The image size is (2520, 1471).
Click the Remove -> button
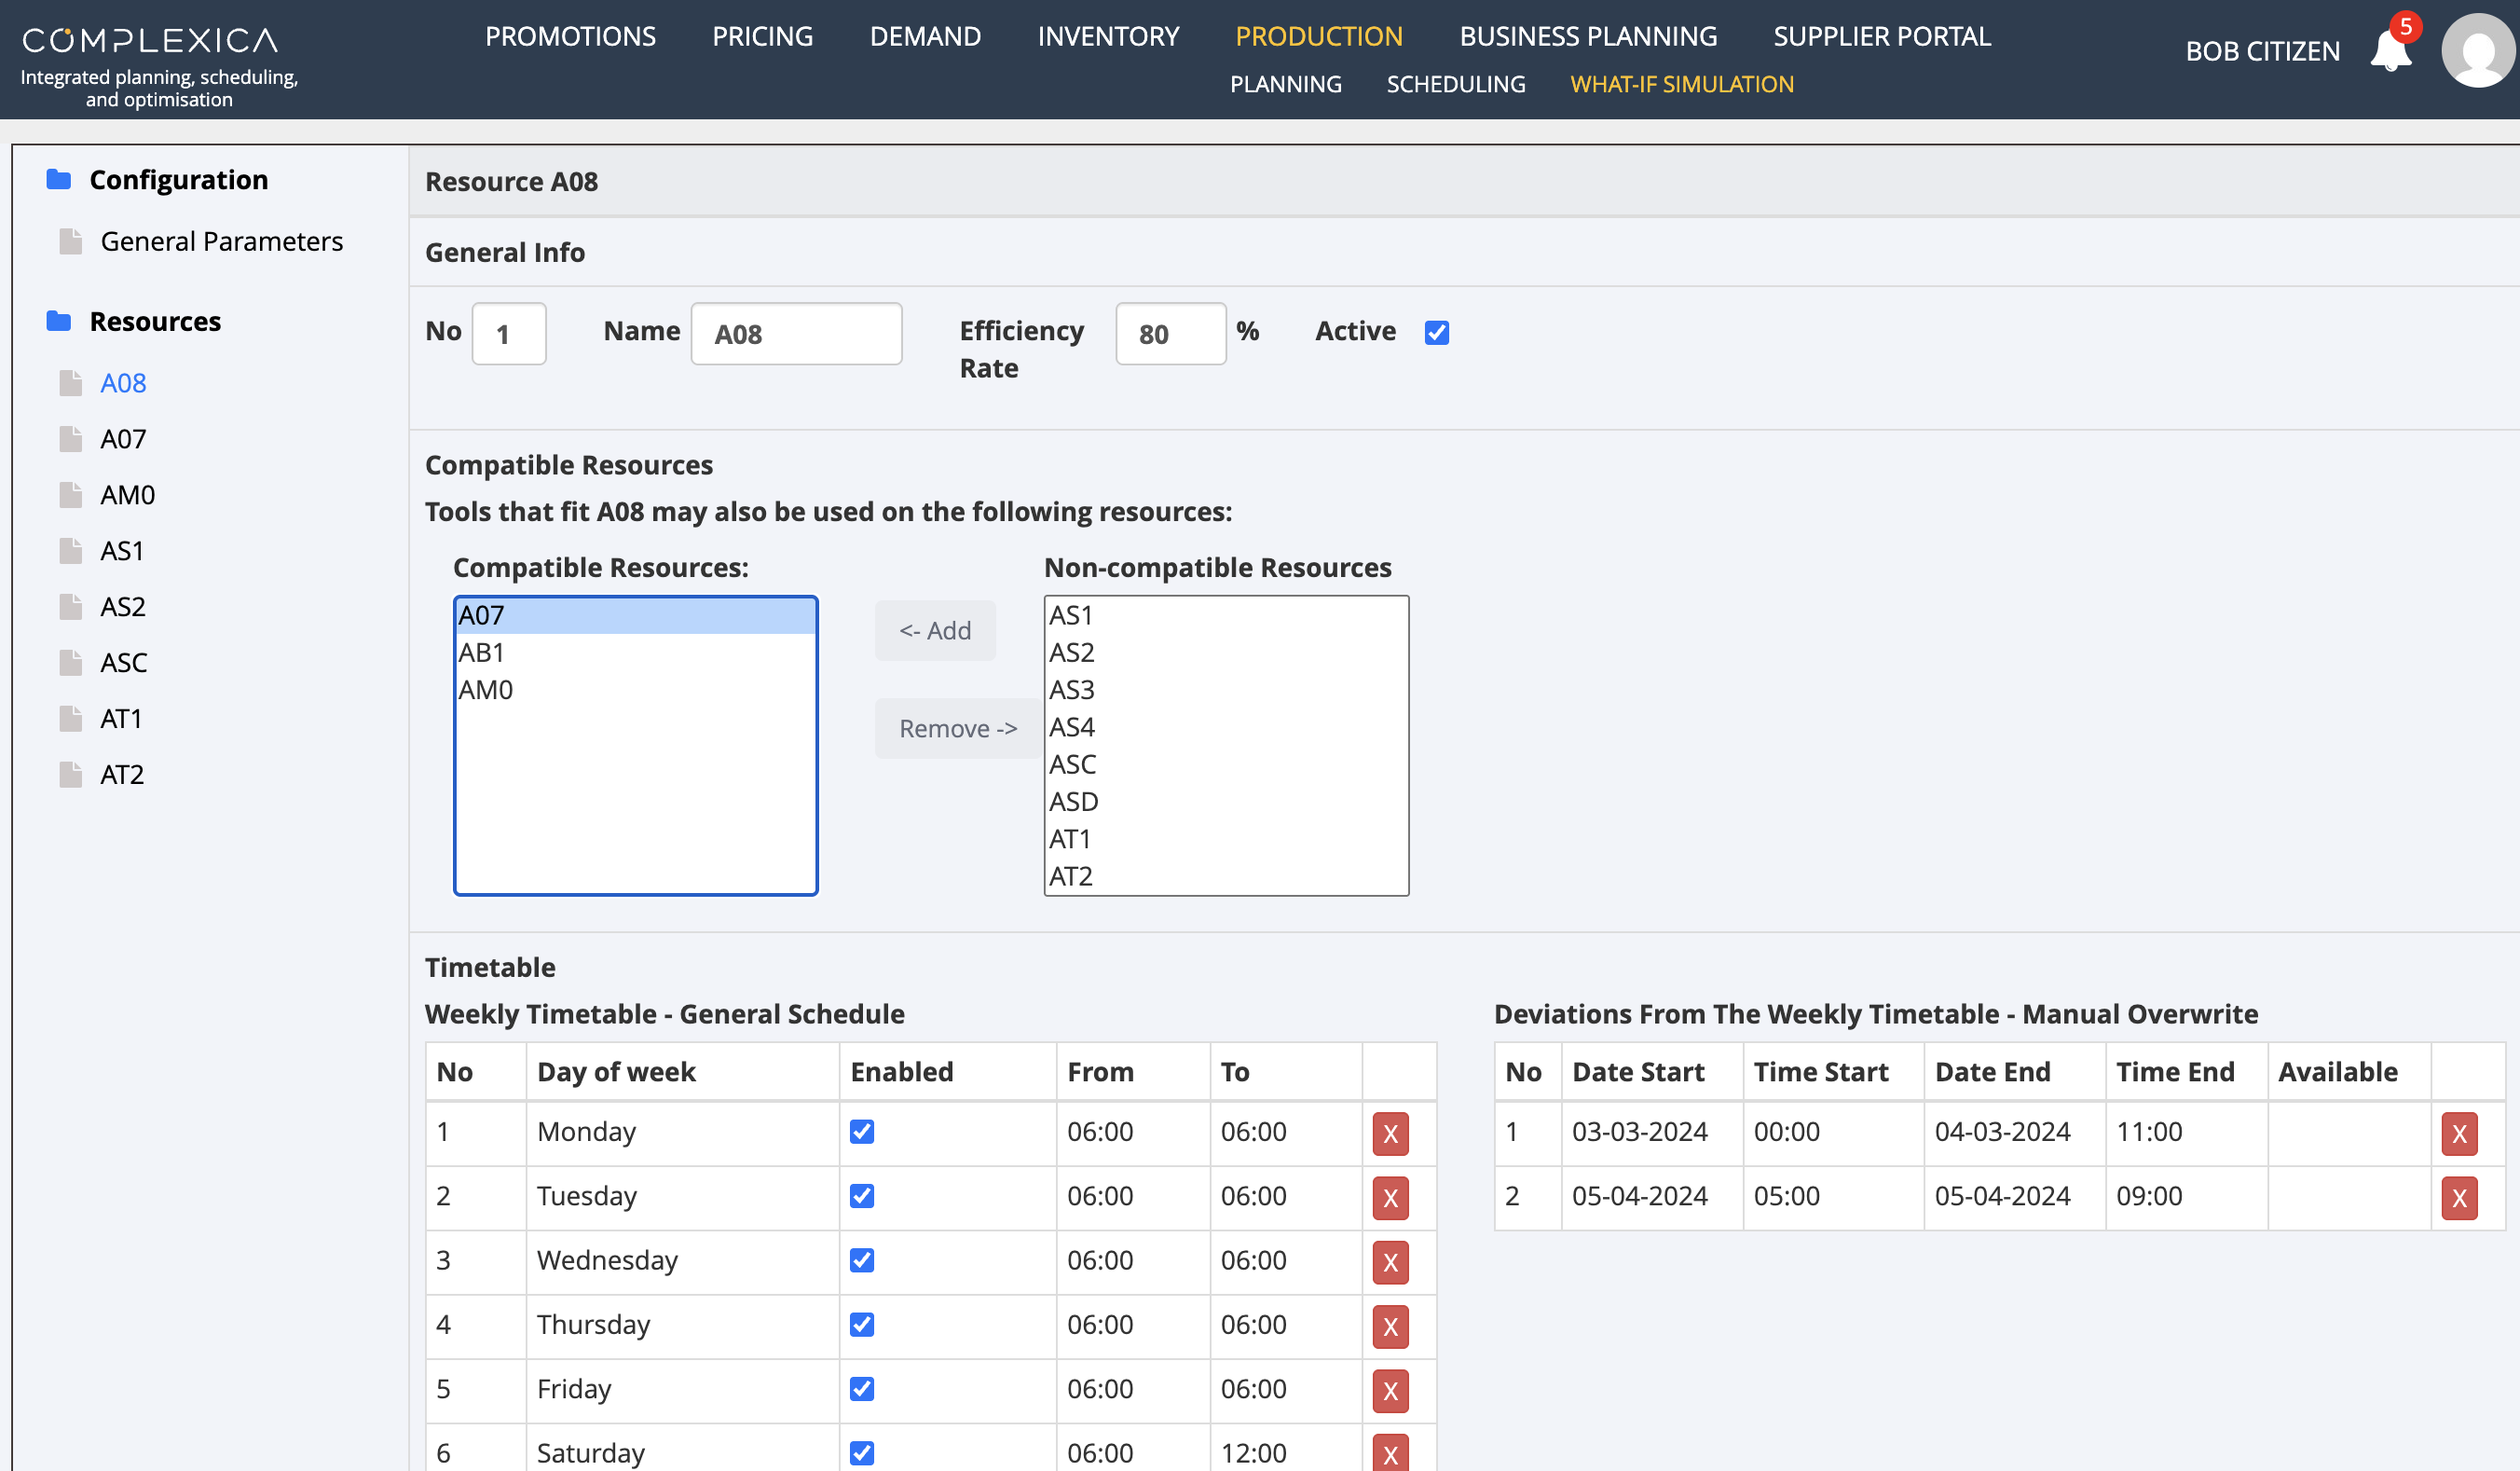click(x=957, y=728)
